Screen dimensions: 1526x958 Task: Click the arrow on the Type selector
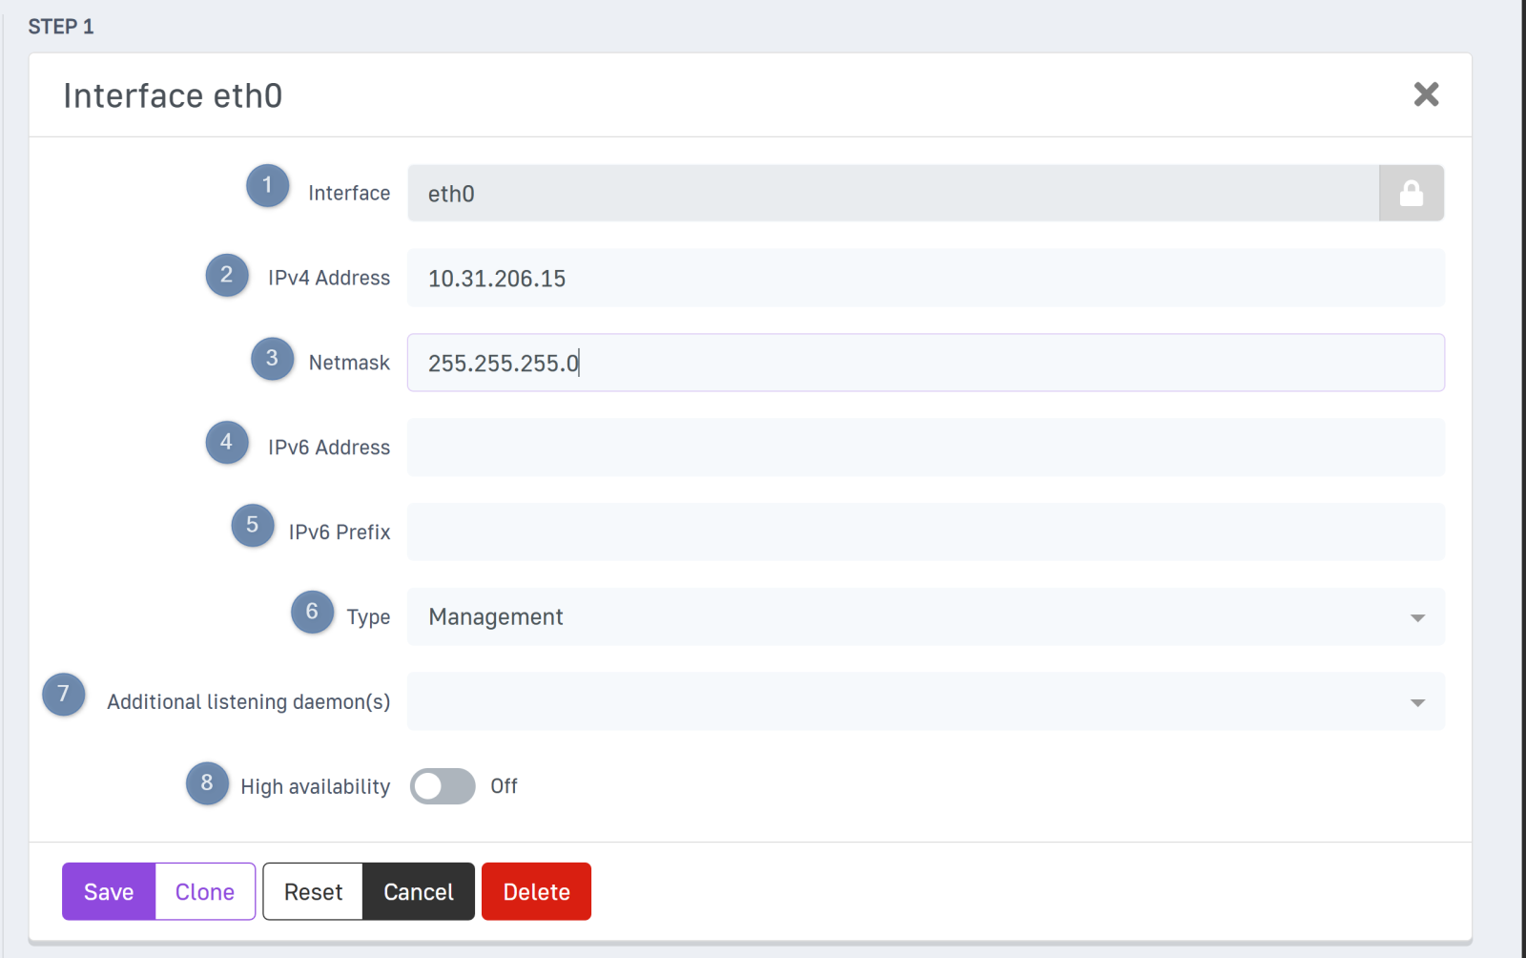(1417, 618)
